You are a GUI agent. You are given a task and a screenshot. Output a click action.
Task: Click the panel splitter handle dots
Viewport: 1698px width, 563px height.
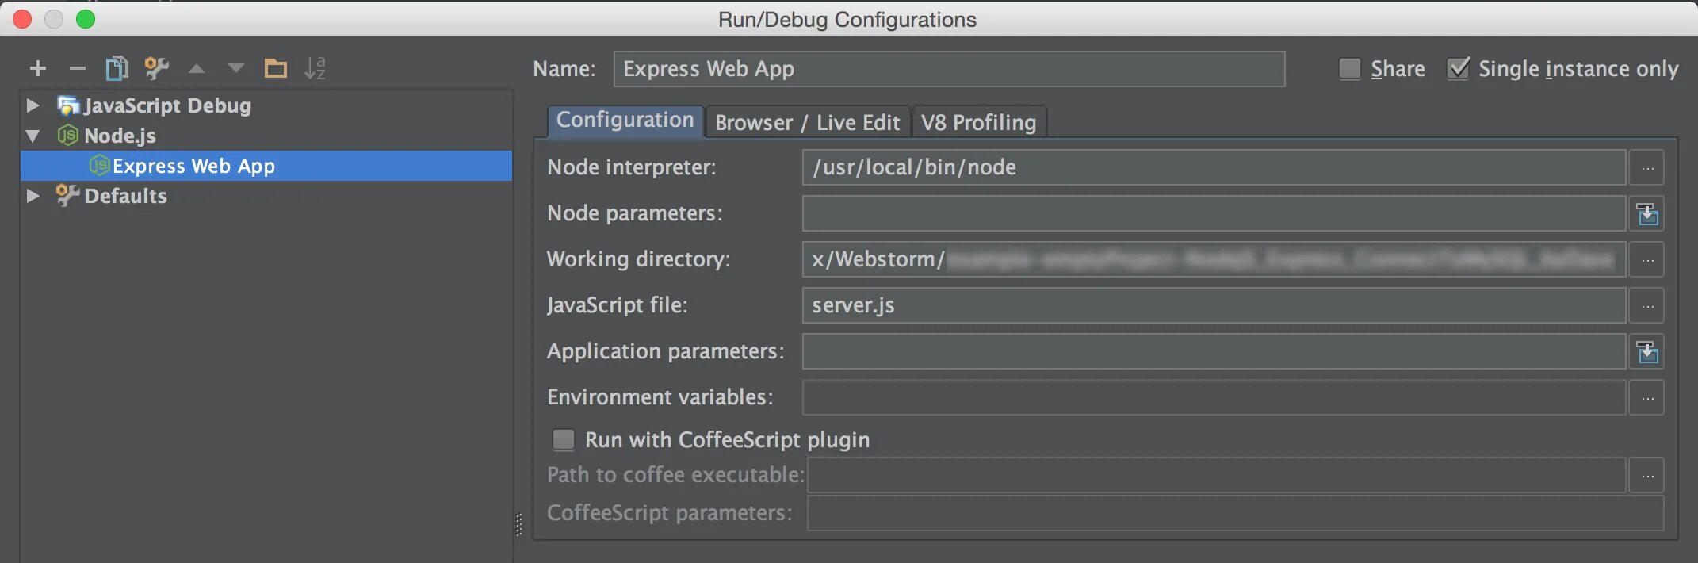point(519,524)
